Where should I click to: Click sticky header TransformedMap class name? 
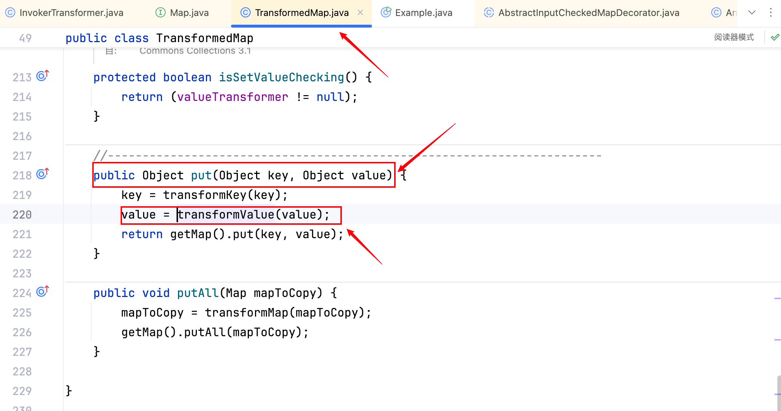tap(205, 38)
